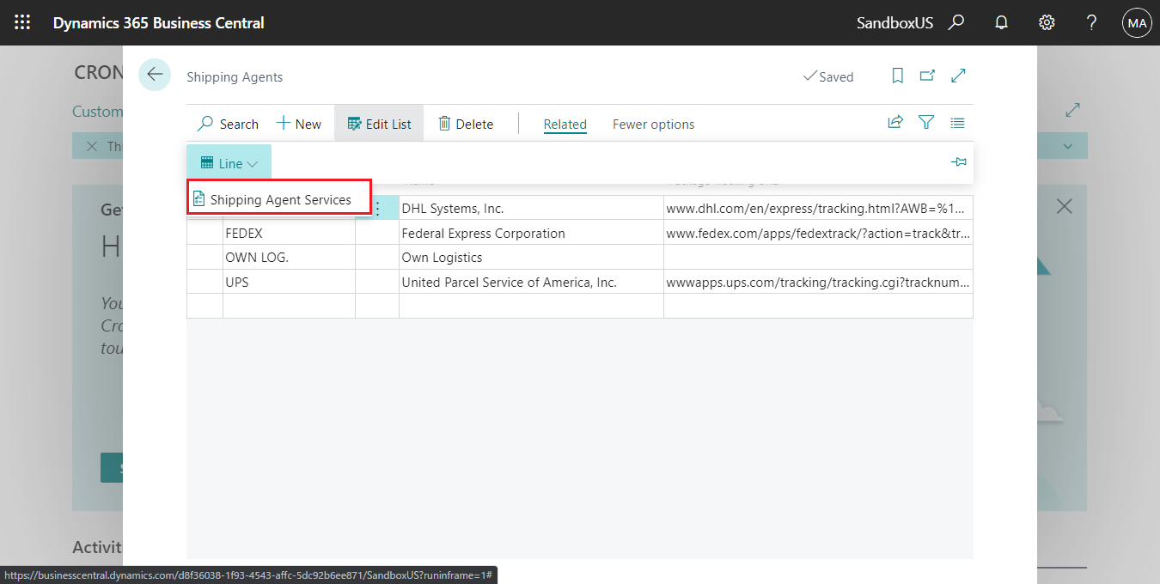The height and width of the screenshot is (584, 1160).
Task: Expand the Line dropdown menu
Action: pyautogui.click(x=229, y=163)
